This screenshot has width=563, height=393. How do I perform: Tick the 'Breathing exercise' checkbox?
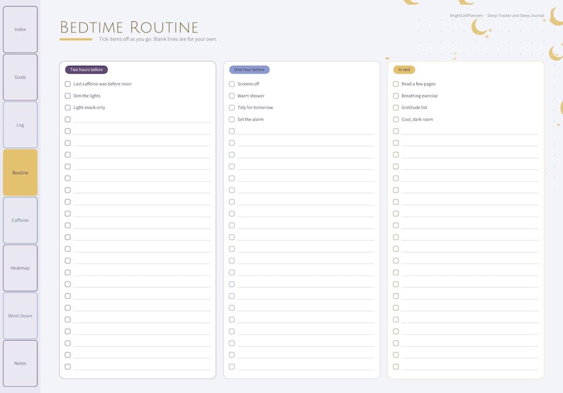pos(396,96)
